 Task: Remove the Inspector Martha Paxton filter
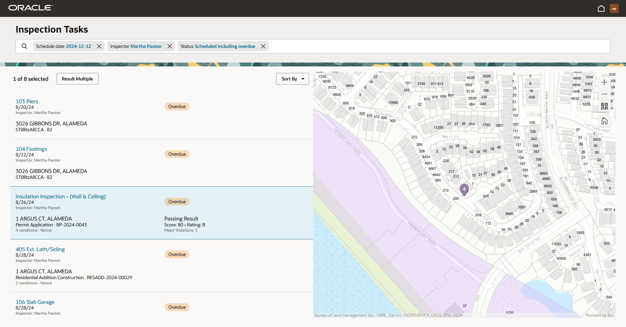coord(169,46)
